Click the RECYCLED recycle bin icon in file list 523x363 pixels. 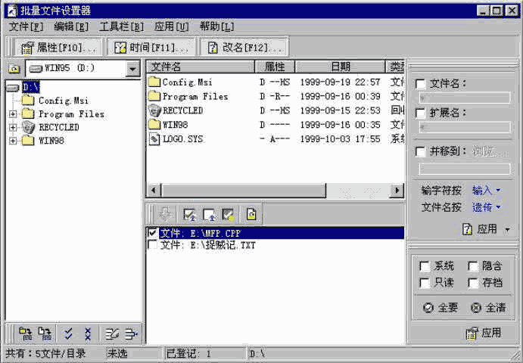point(155,110)
